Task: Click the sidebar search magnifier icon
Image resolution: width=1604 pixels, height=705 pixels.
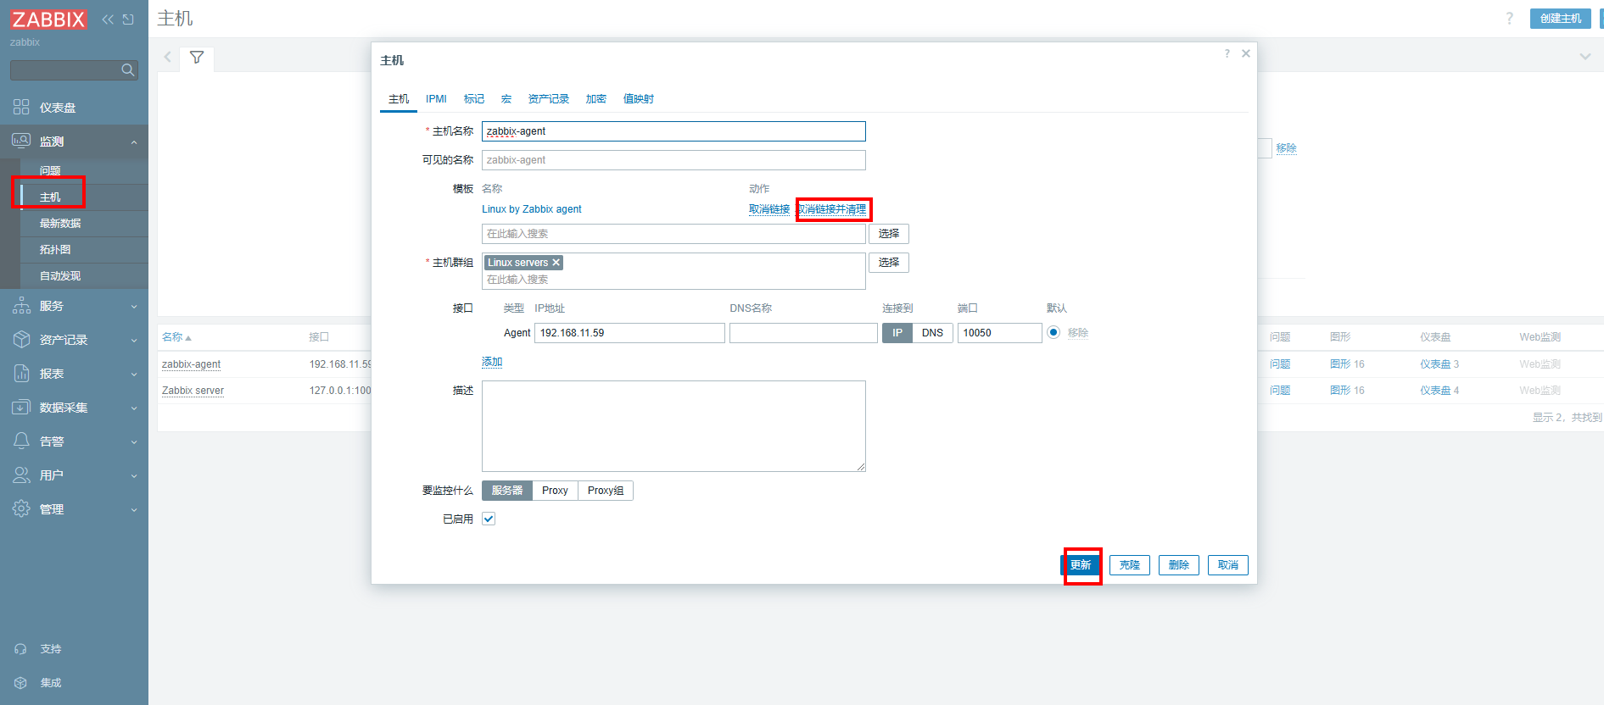Action: (x=128, y=70)
